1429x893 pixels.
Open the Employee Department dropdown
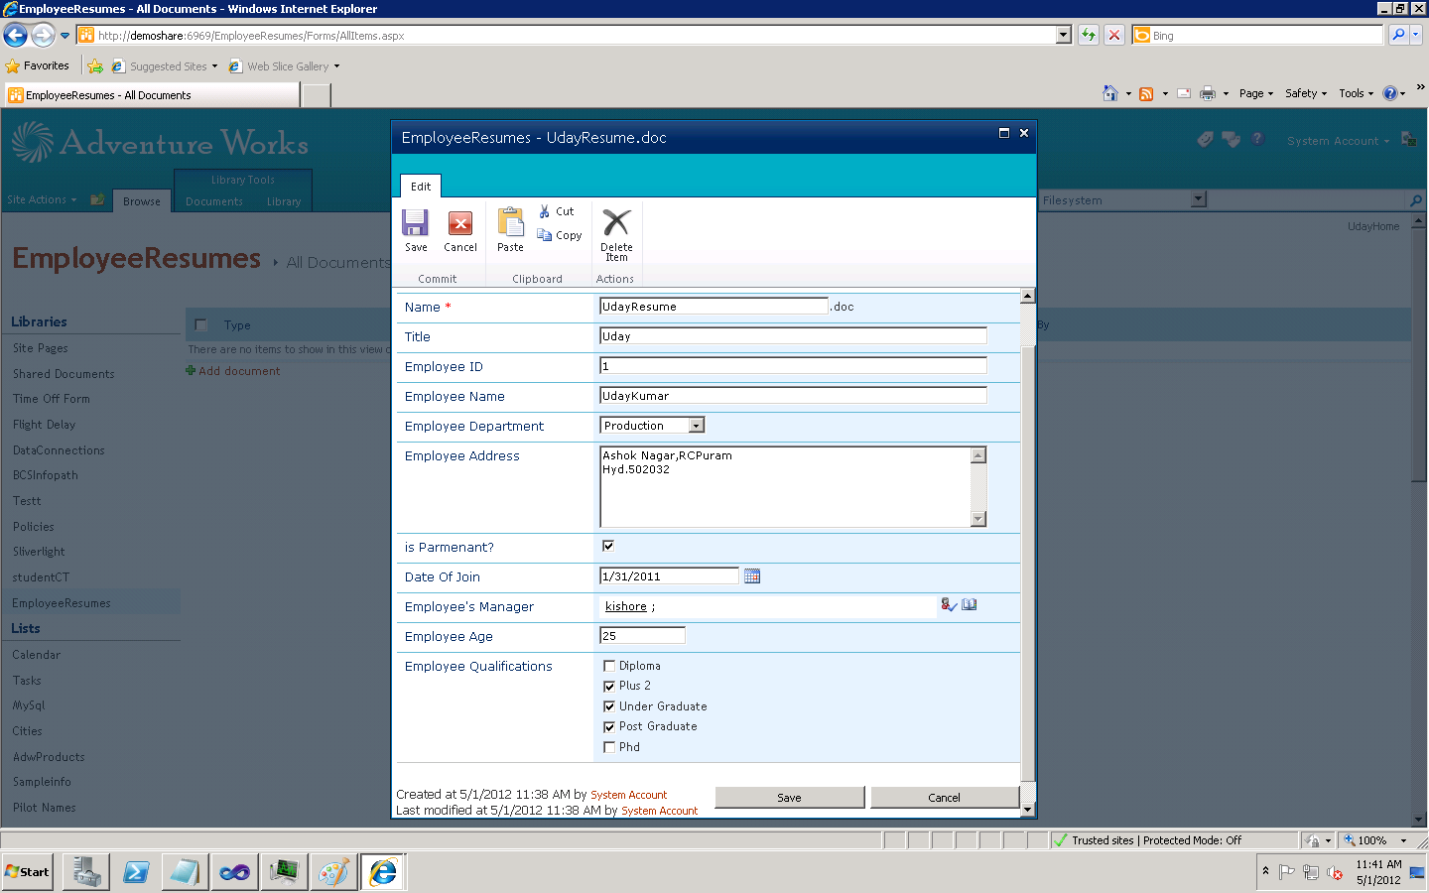(x=697, y=426)
